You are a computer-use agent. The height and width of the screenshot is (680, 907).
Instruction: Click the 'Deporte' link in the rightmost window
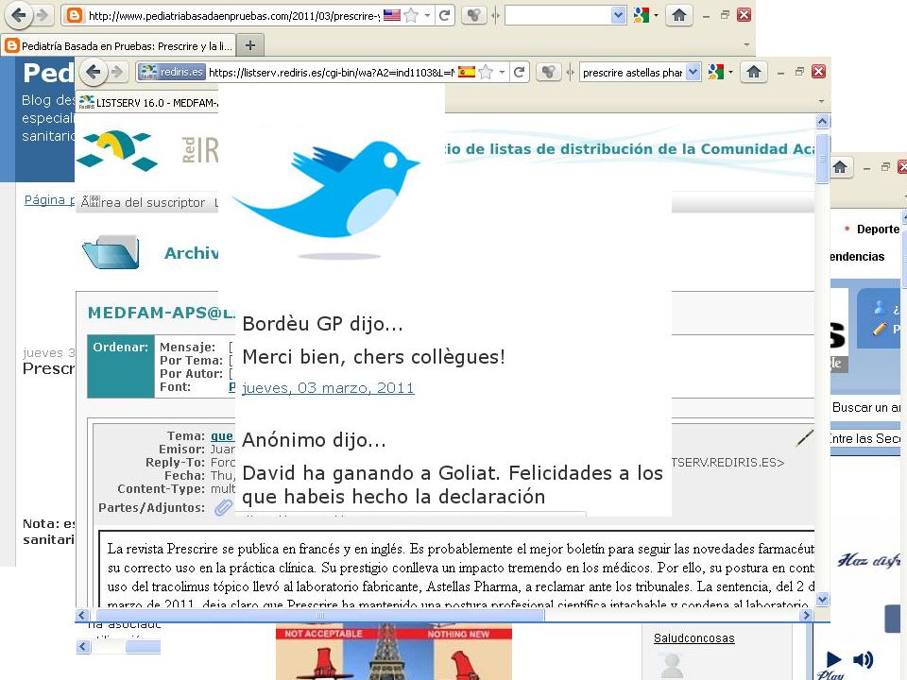pos(878,229)
